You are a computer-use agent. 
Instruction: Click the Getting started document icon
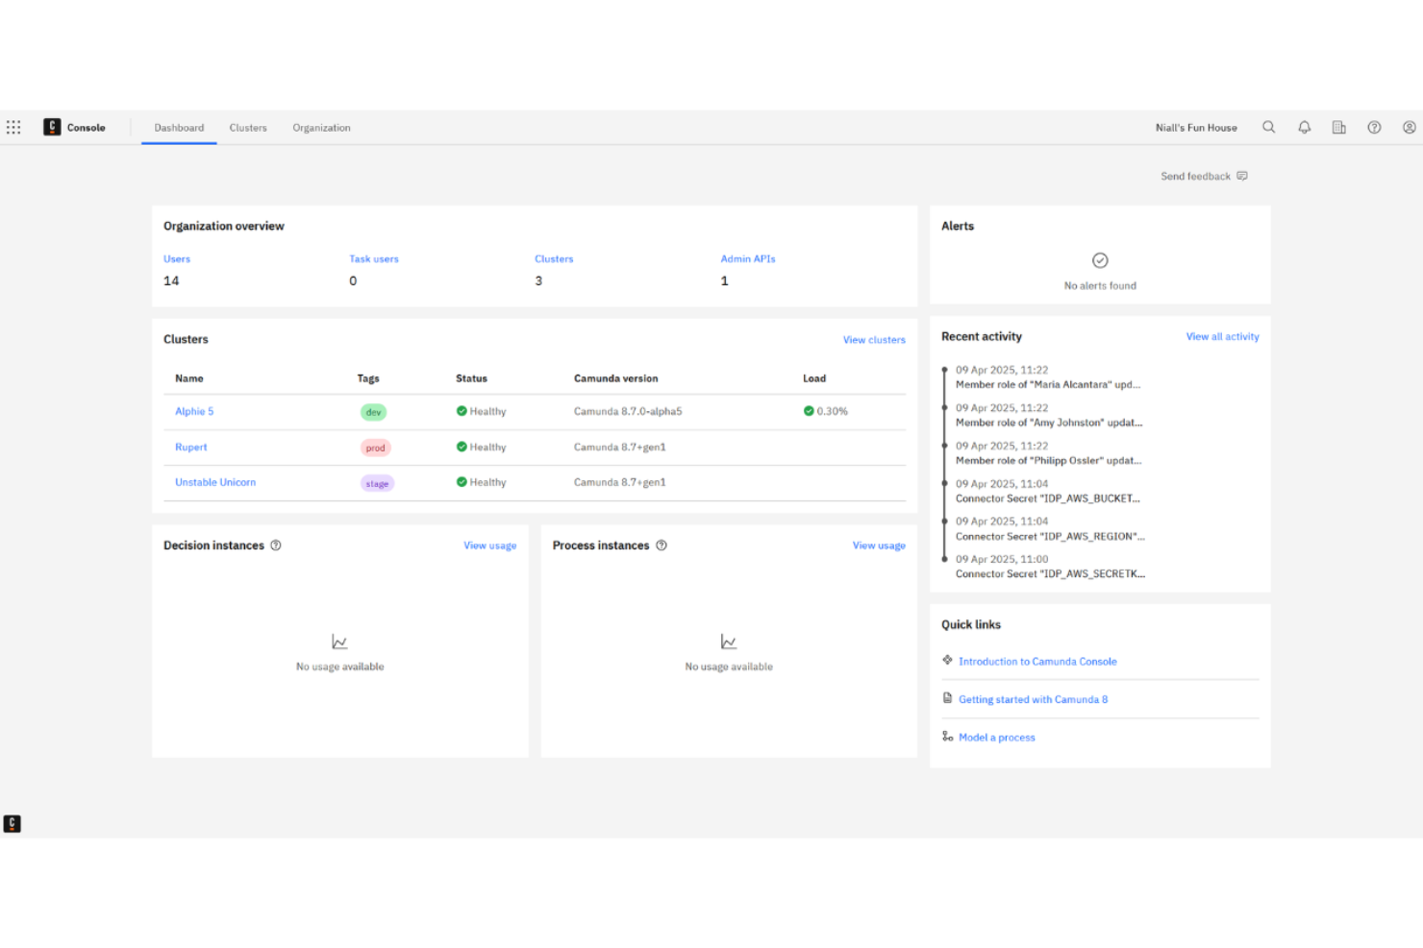pyautogui.click(x=947, y=698)
